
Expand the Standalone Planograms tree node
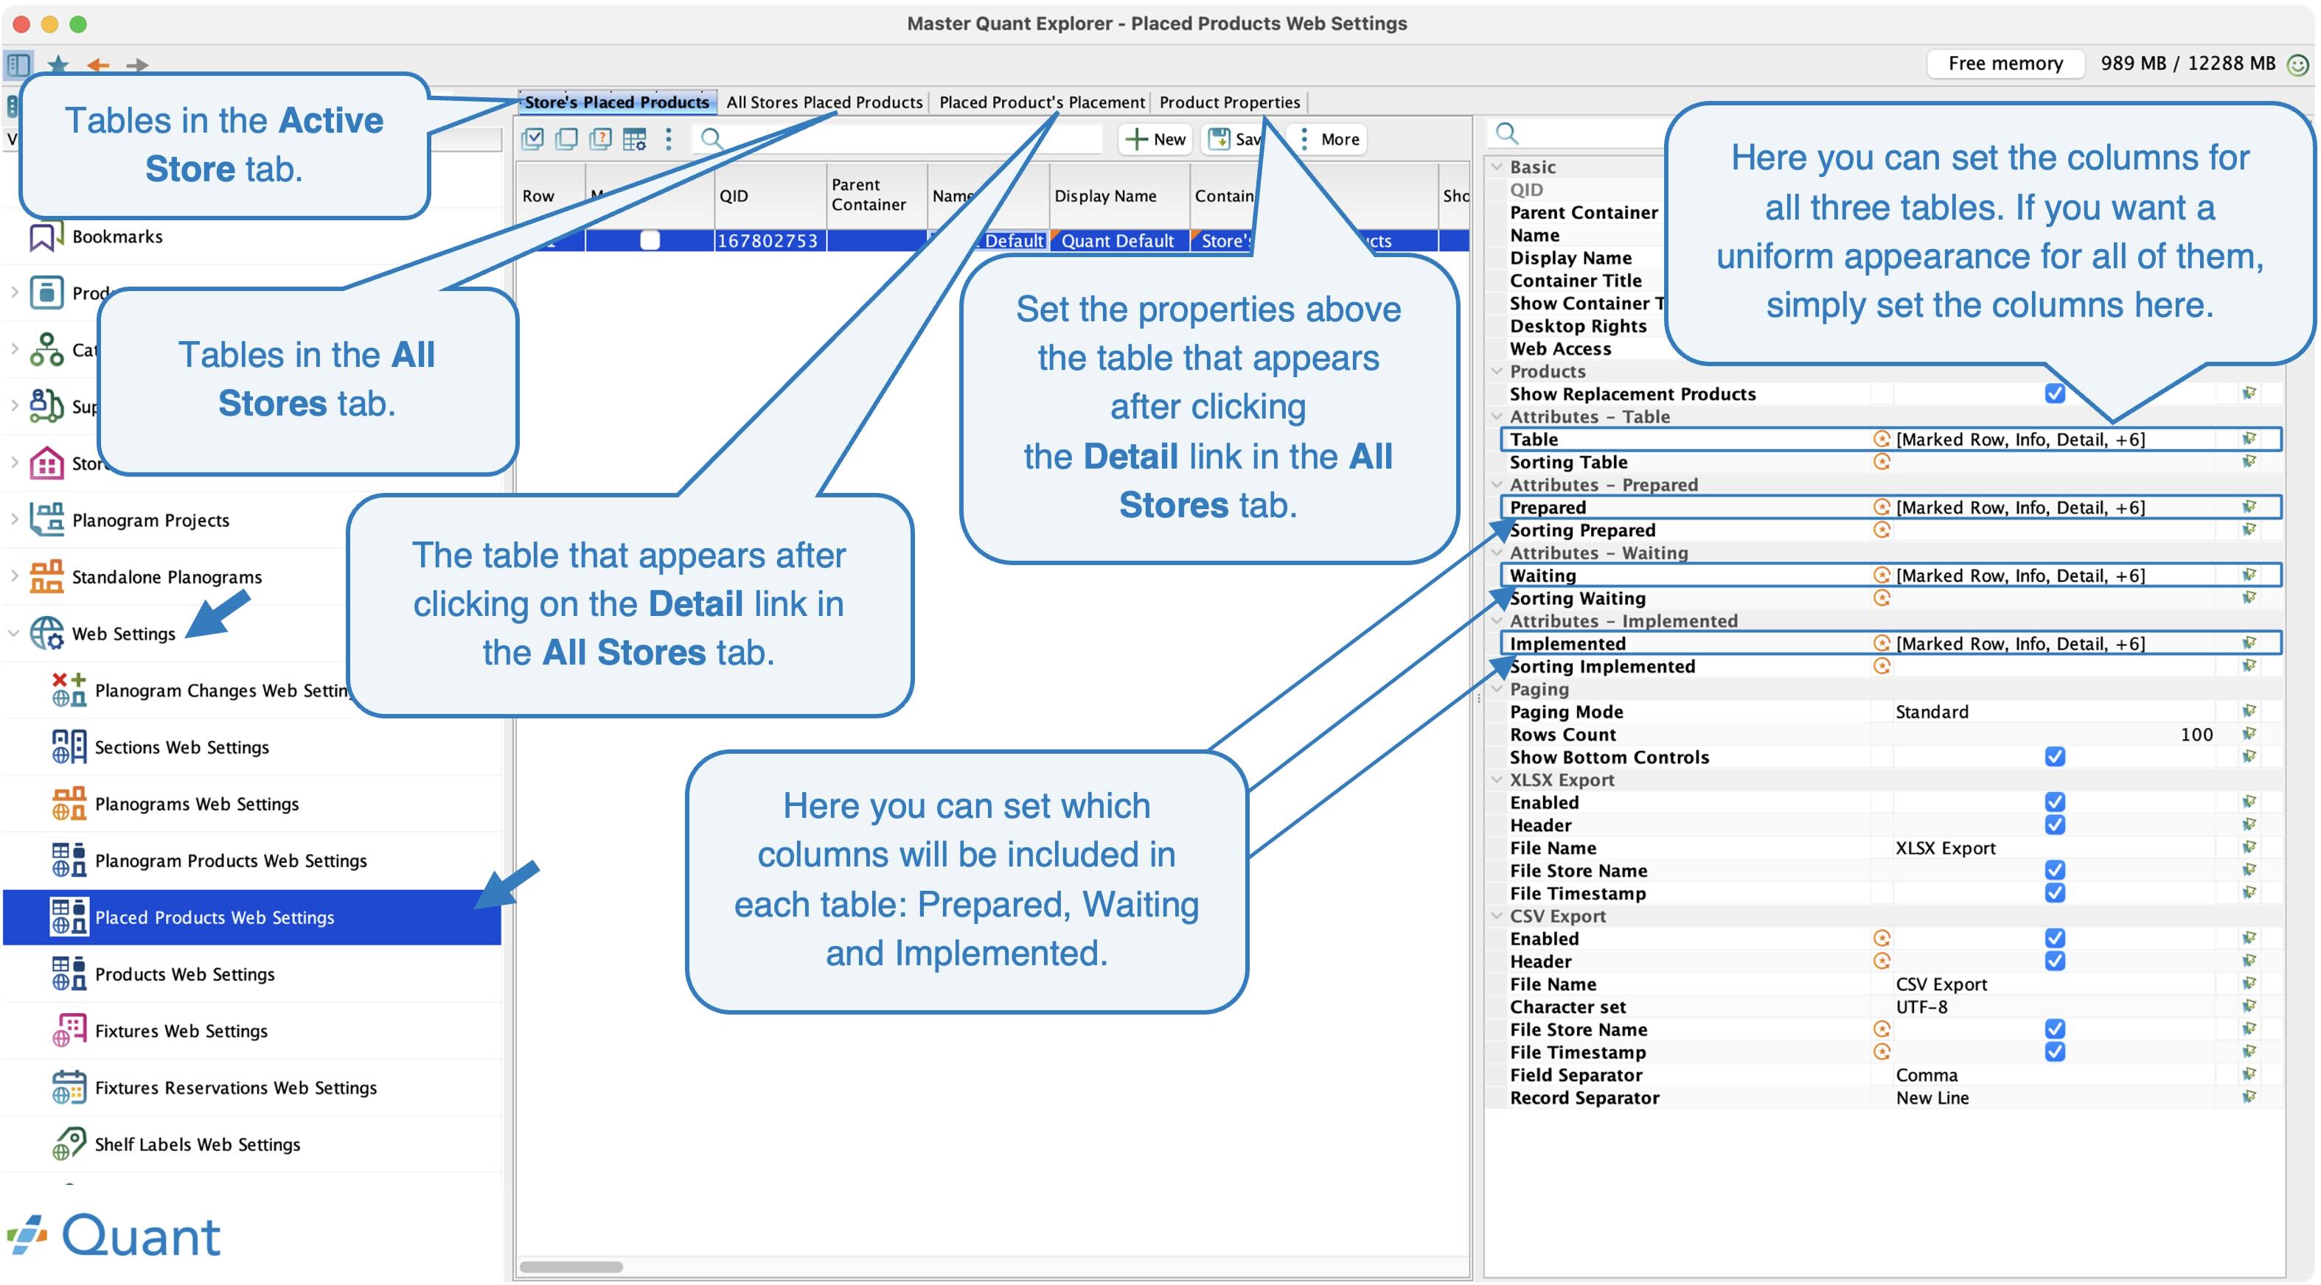click(13, 576)
